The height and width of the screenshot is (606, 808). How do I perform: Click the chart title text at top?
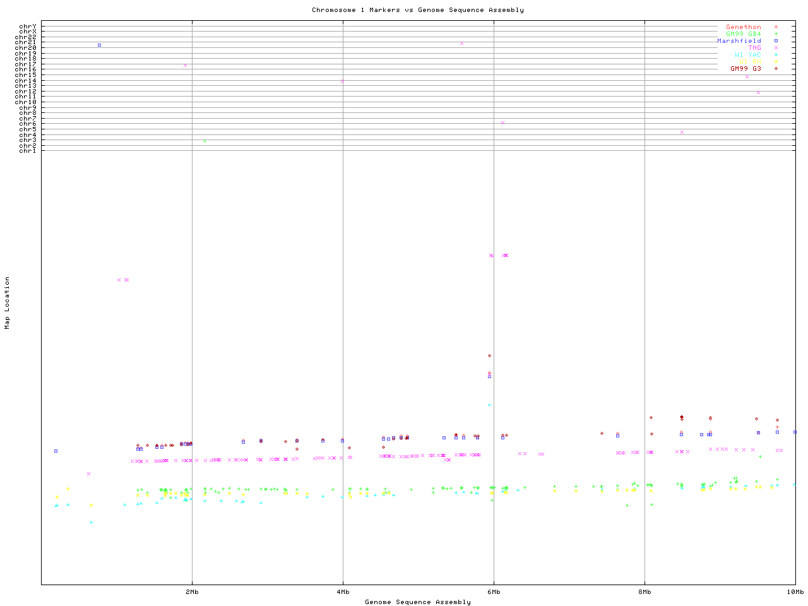coord(417,10)
